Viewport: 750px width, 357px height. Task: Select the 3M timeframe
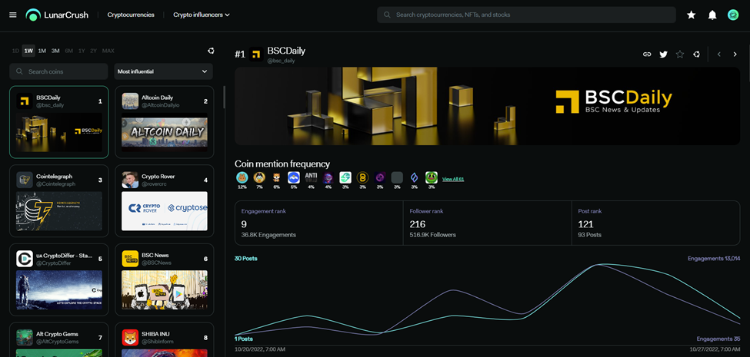pyautogui.click(x=55, y=51)
